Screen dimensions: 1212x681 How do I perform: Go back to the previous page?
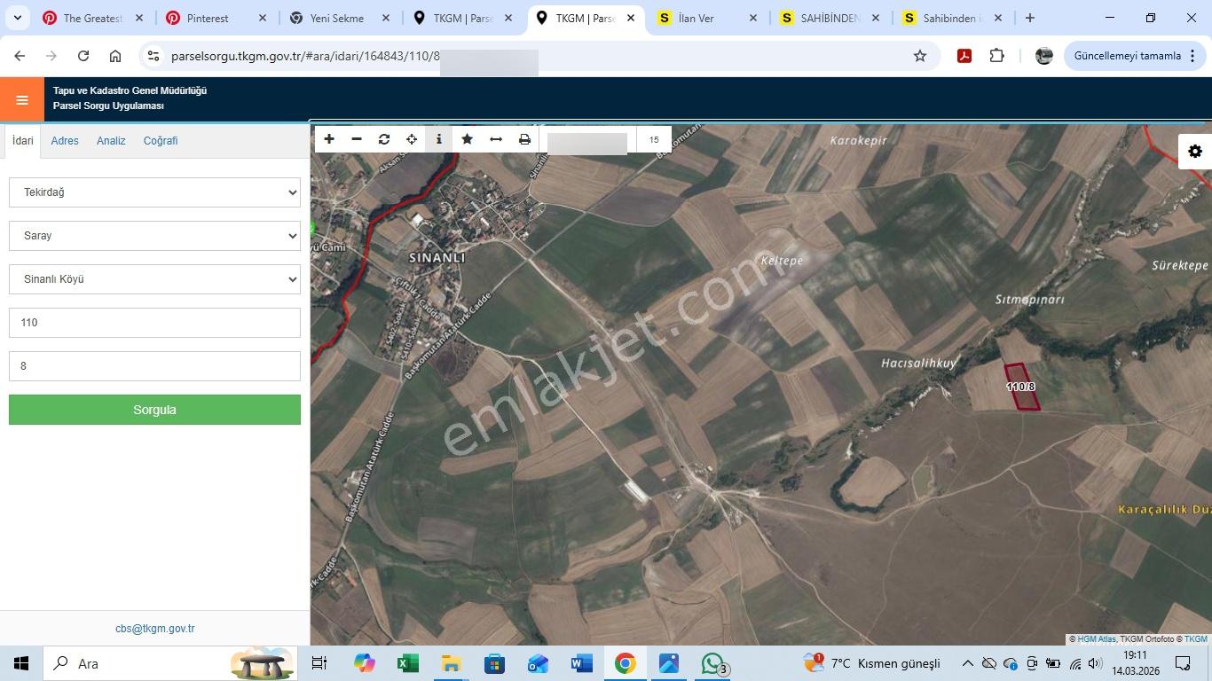20,56
